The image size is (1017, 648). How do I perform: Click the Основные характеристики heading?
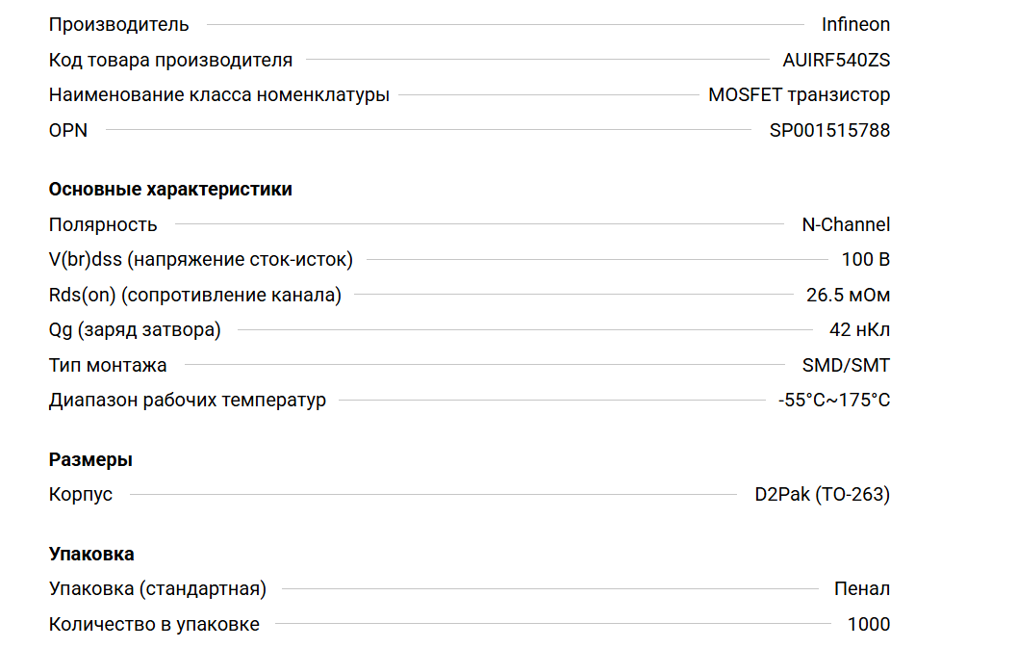(x=170, y=189)
